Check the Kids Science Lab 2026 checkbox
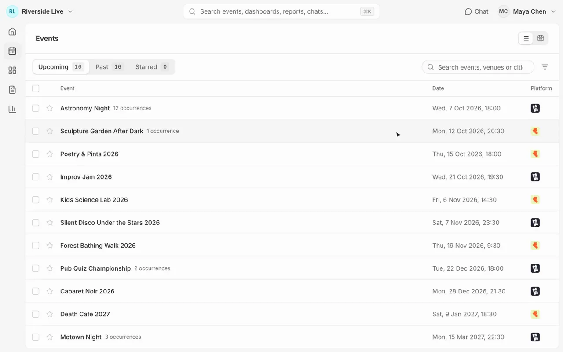563x352 pixels. (36, 200)
